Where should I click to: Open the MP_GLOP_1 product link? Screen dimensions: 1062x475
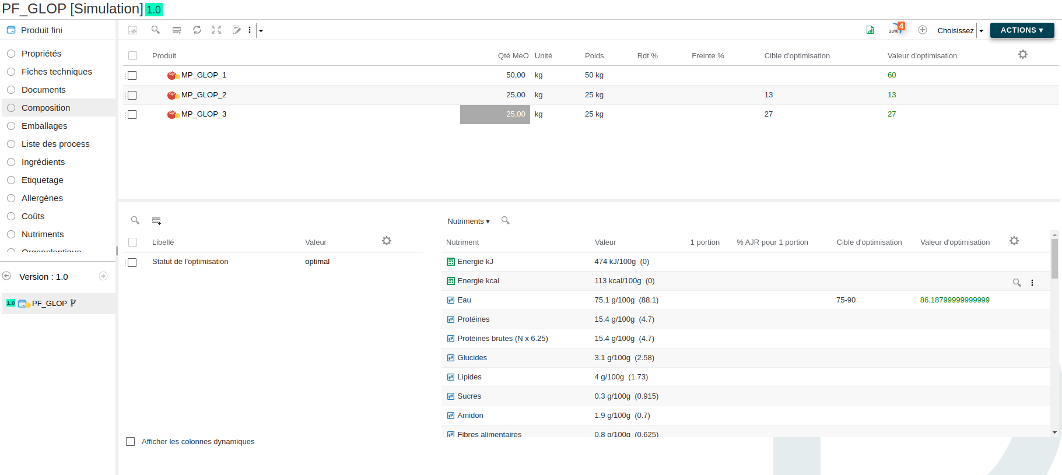coord(204,75)
